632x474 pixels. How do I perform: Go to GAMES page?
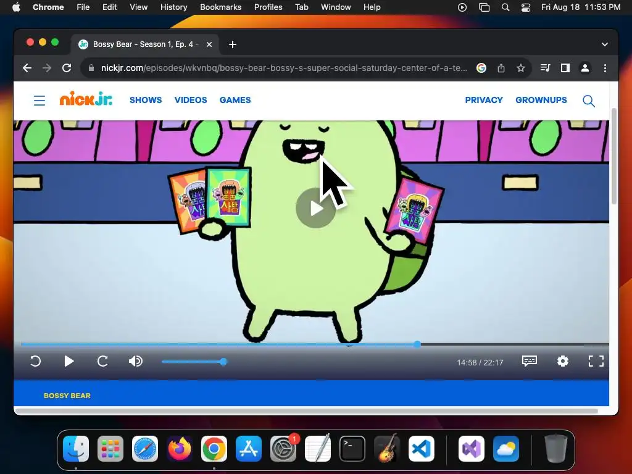(x=235, y=100)
